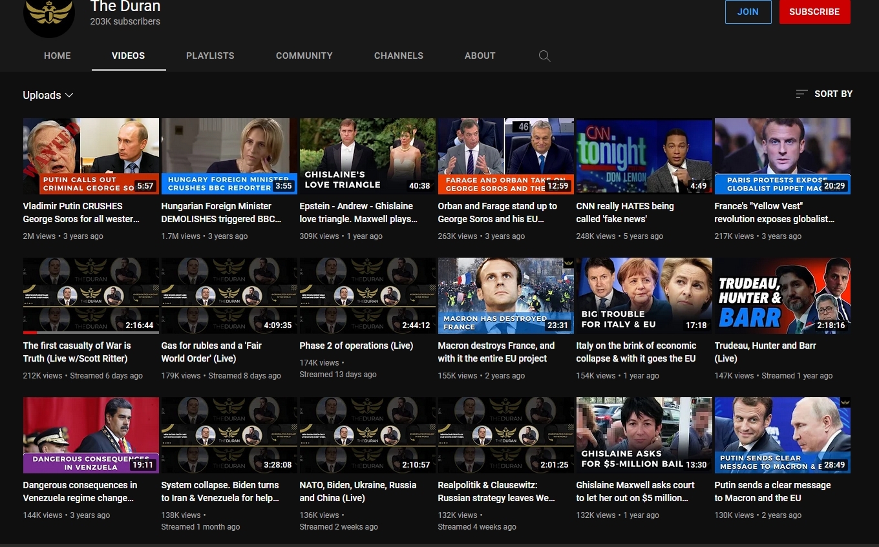
Task: Open the 4:09:35 live stream thumbnail
Action: point(229,296)
